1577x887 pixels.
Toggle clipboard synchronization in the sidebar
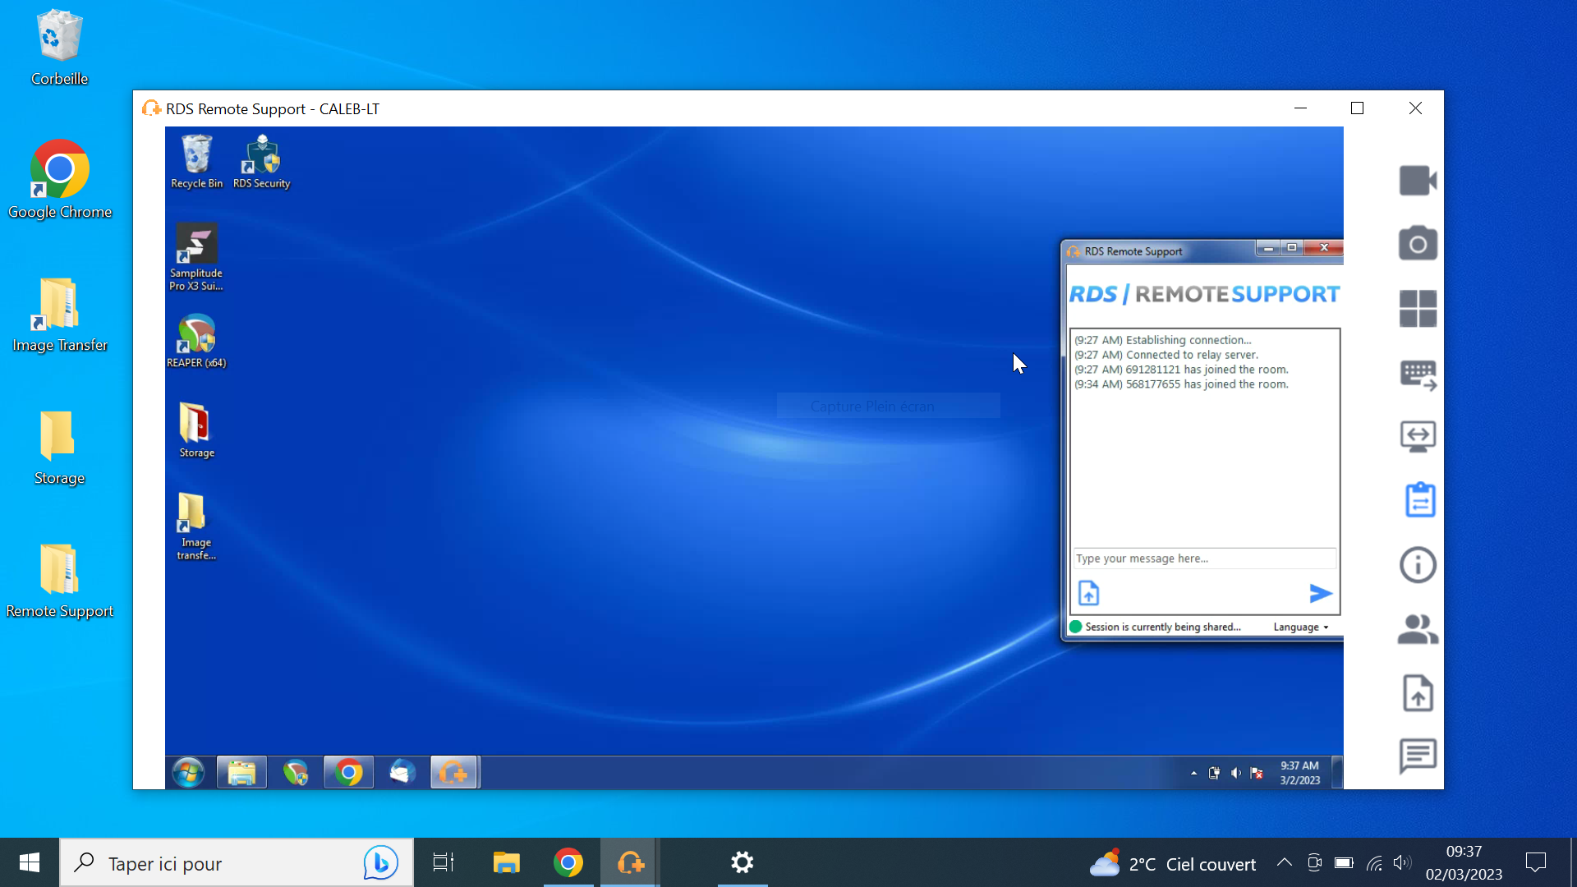click(1418, 499)
